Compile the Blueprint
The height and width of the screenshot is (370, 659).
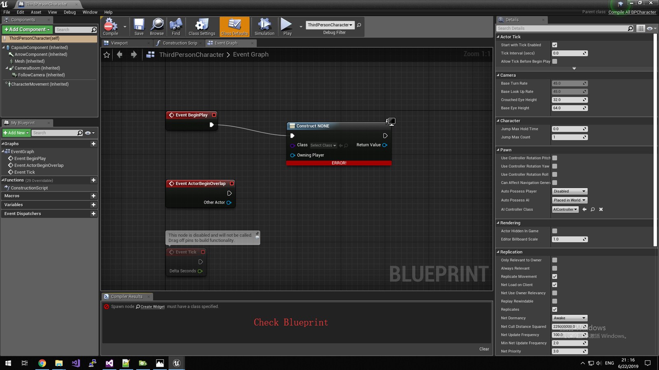tap(110, 25)
